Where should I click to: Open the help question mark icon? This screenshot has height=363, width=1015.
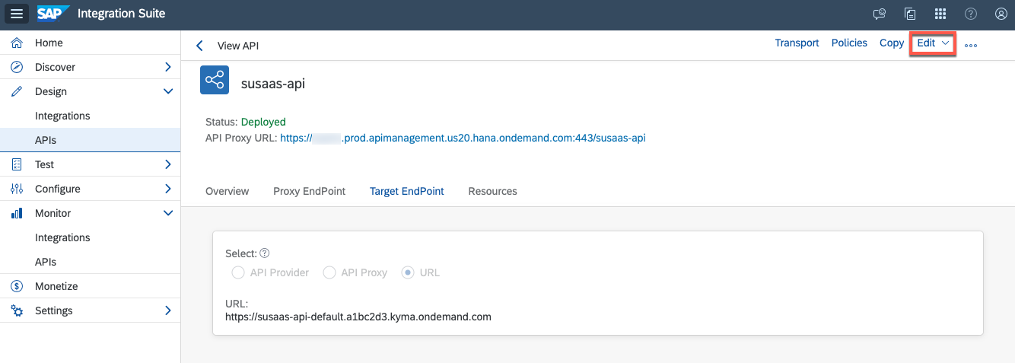(971, 14)
